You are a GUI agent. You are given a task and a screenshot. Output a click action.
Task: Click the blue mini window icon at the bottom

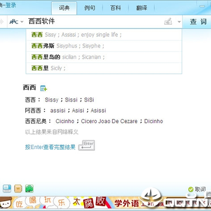(x=7, y=189)
